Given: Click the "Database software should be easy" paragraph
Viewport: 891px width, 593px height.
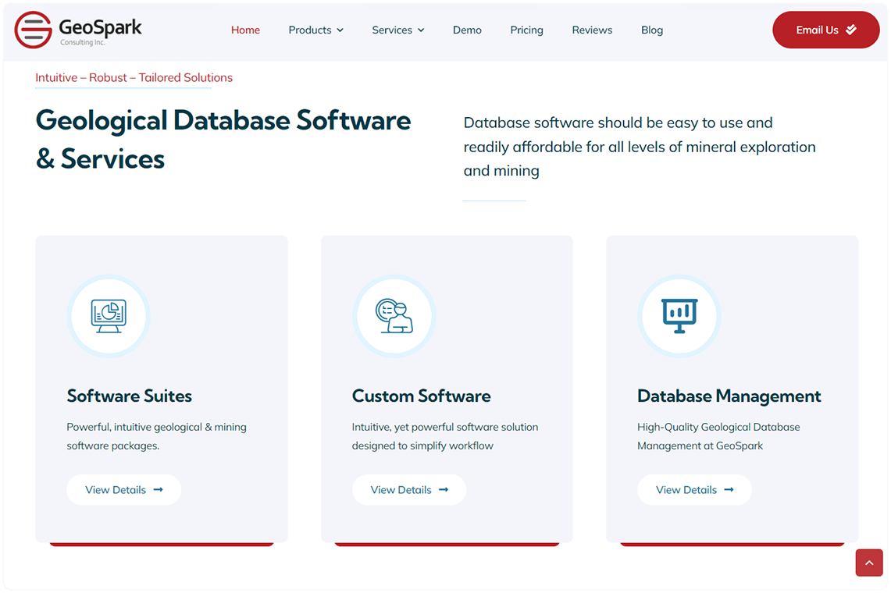Looking at the screenshot, I should pos(640,147).
